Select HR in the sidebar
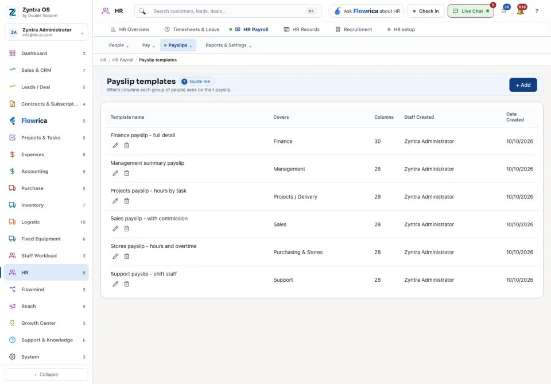This screenshot has height=384, width=551. coord(46,273)
